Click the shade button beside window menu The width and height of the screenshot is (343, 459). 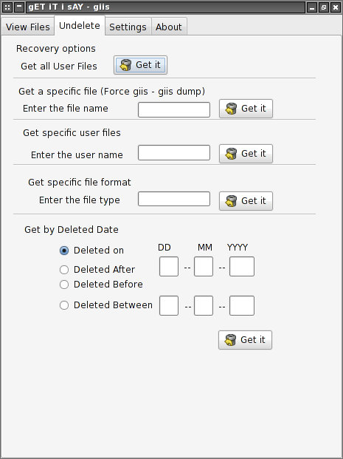click(x=19, y=7)
